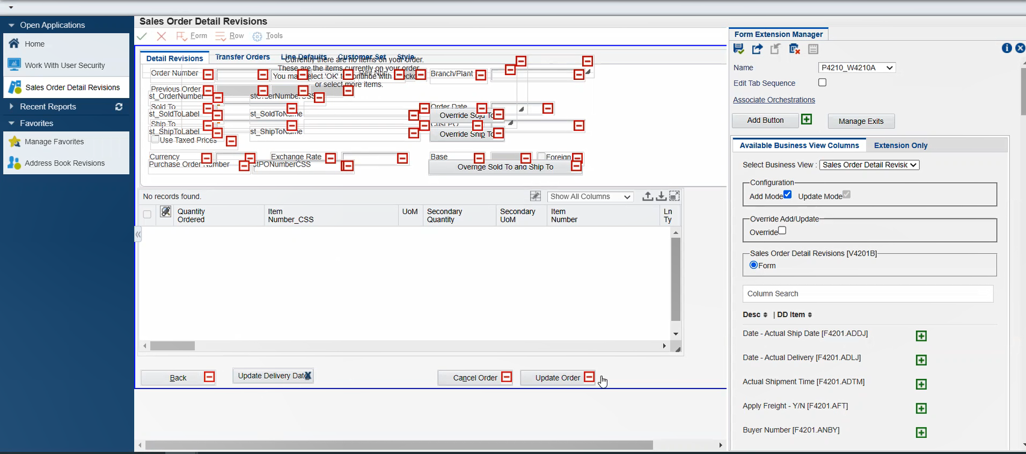This screenshot has height=454, width=1026.
Task: Click the notes sheet icon in Form Extension Manager toolbar
Action: (x=813, y=49)
